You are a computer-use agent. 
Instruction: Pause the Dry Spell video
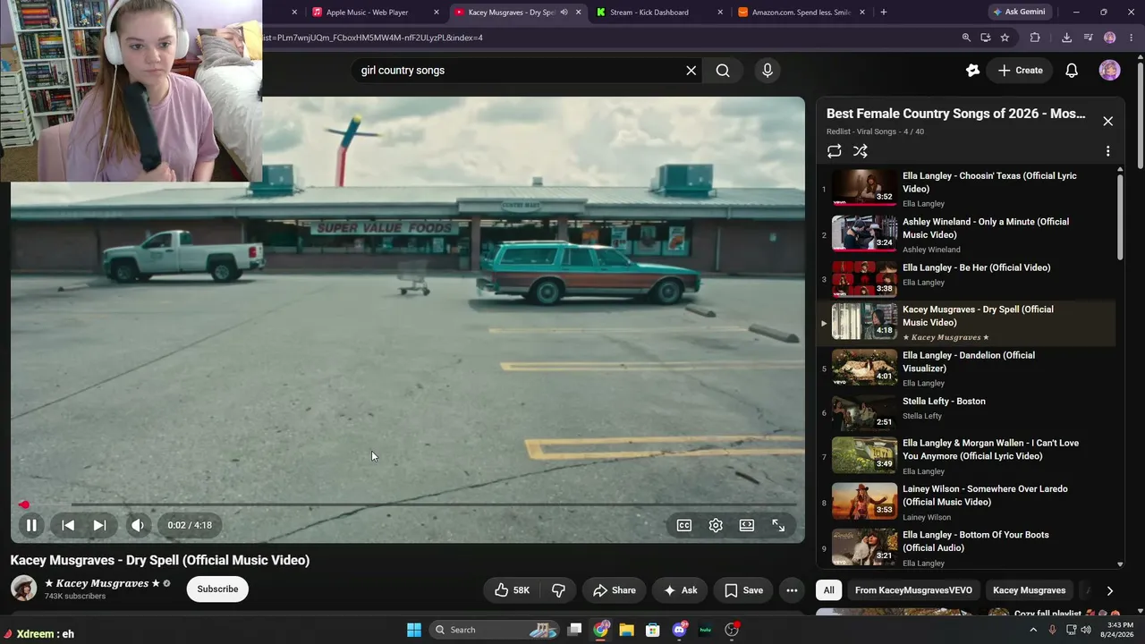30,525
